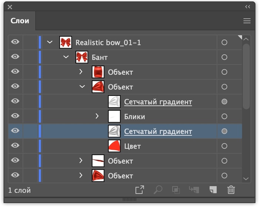Collapse the Бант sublayer
Viewport: 259px width, 208px height.
click(66, 57)
